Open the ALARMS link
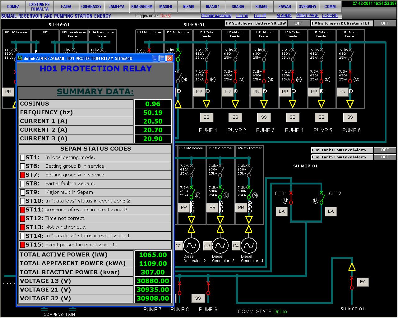 [x=284, y=16]
